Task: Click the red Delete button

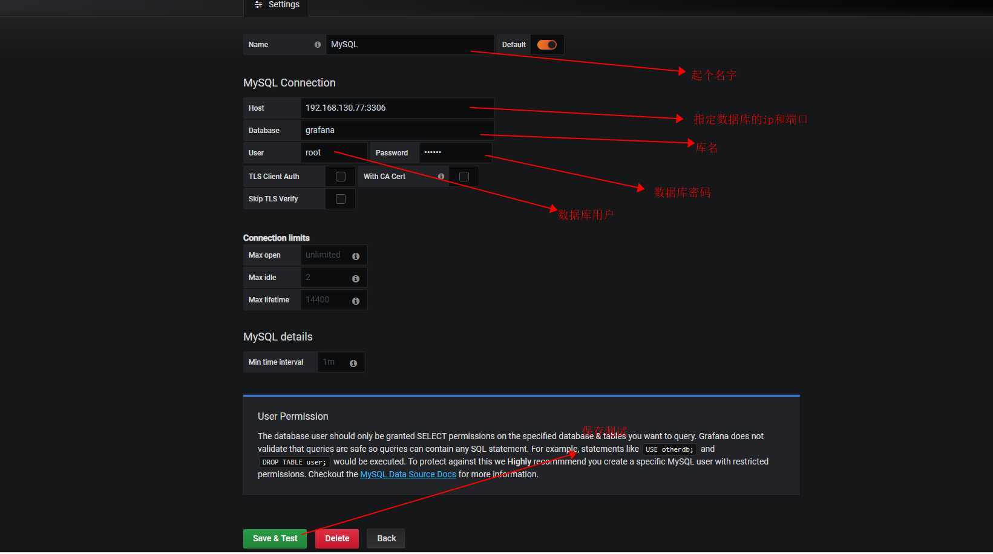Action: coord(337,539)
